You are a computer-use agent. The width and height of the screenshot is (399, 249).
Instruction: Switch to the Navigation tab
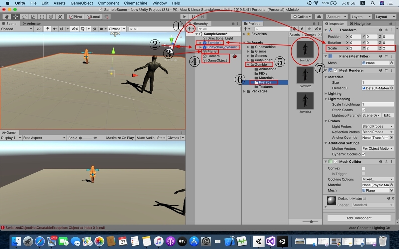[360, 24]
